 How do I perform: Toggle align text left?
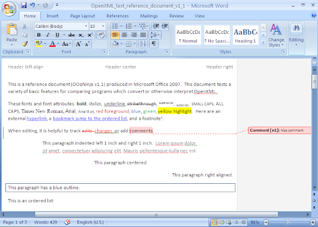115,35
